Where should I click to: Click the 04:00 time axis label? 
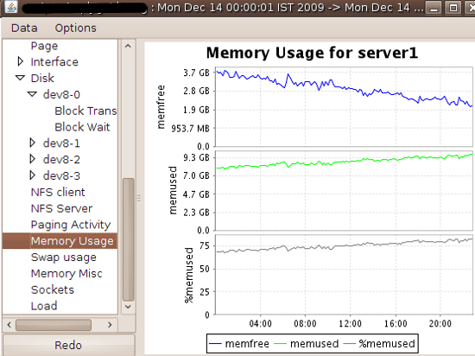pyautogui.click(x=260, y=323)
